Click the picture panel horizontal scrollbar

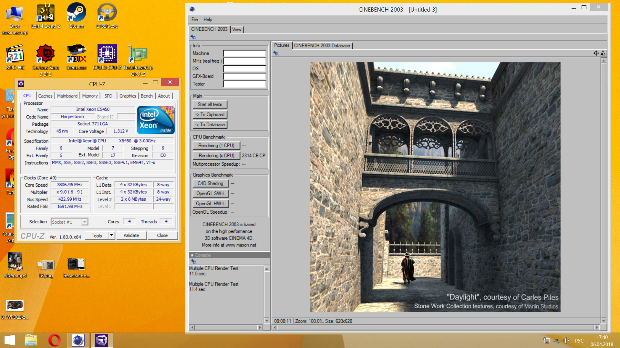[436, 327]
